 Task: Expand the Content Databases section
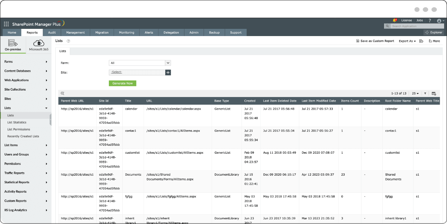click(x=26, y=71)
